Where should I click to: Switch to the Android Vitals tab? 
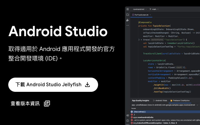click(160, 101)
